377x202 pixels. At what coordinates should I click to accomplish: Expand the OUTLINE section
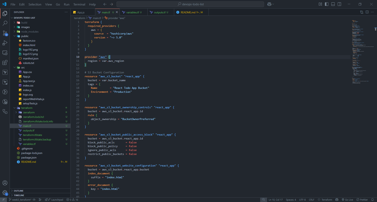(x=41, y=191)
